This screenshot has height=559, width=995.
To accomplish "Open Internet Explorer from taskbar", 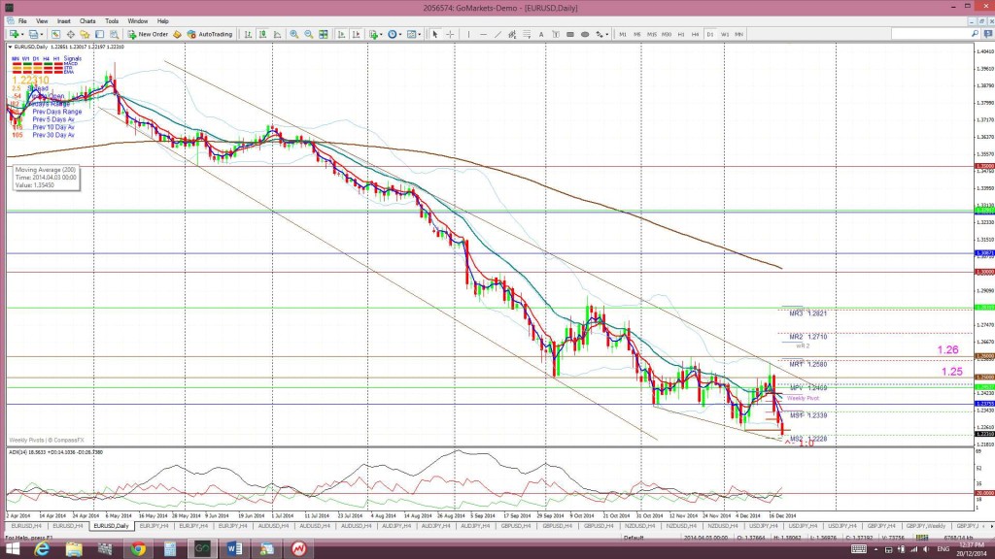I will coord(42,549).
